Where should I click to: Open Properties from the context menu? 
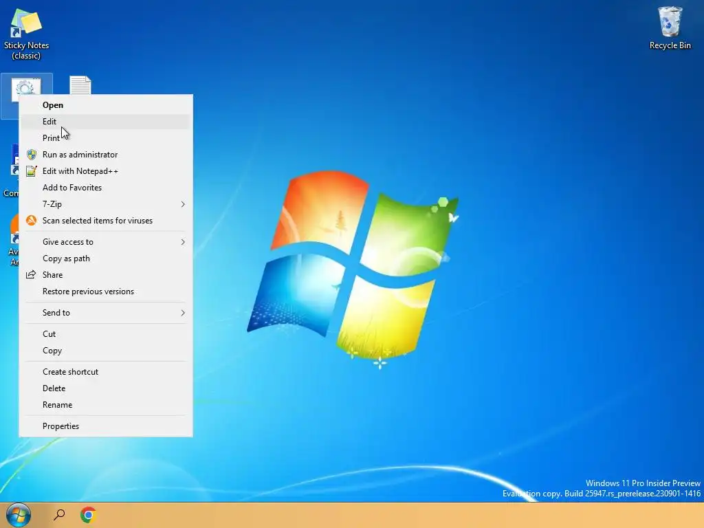pyautogui.click(x=106, y=426)
